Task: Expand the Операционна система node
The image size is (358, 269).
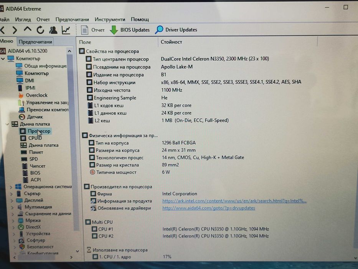Action: tap(11, 187)
